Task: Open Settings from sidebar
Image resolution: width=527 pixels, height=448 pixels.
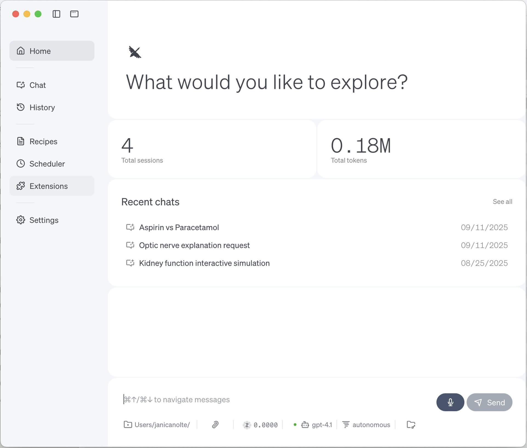Action: [x=44, y=220]
